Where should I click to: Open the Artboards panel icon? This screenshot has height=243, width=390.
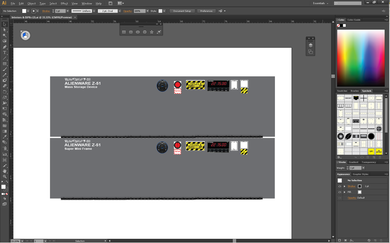(x=310, y=52)
